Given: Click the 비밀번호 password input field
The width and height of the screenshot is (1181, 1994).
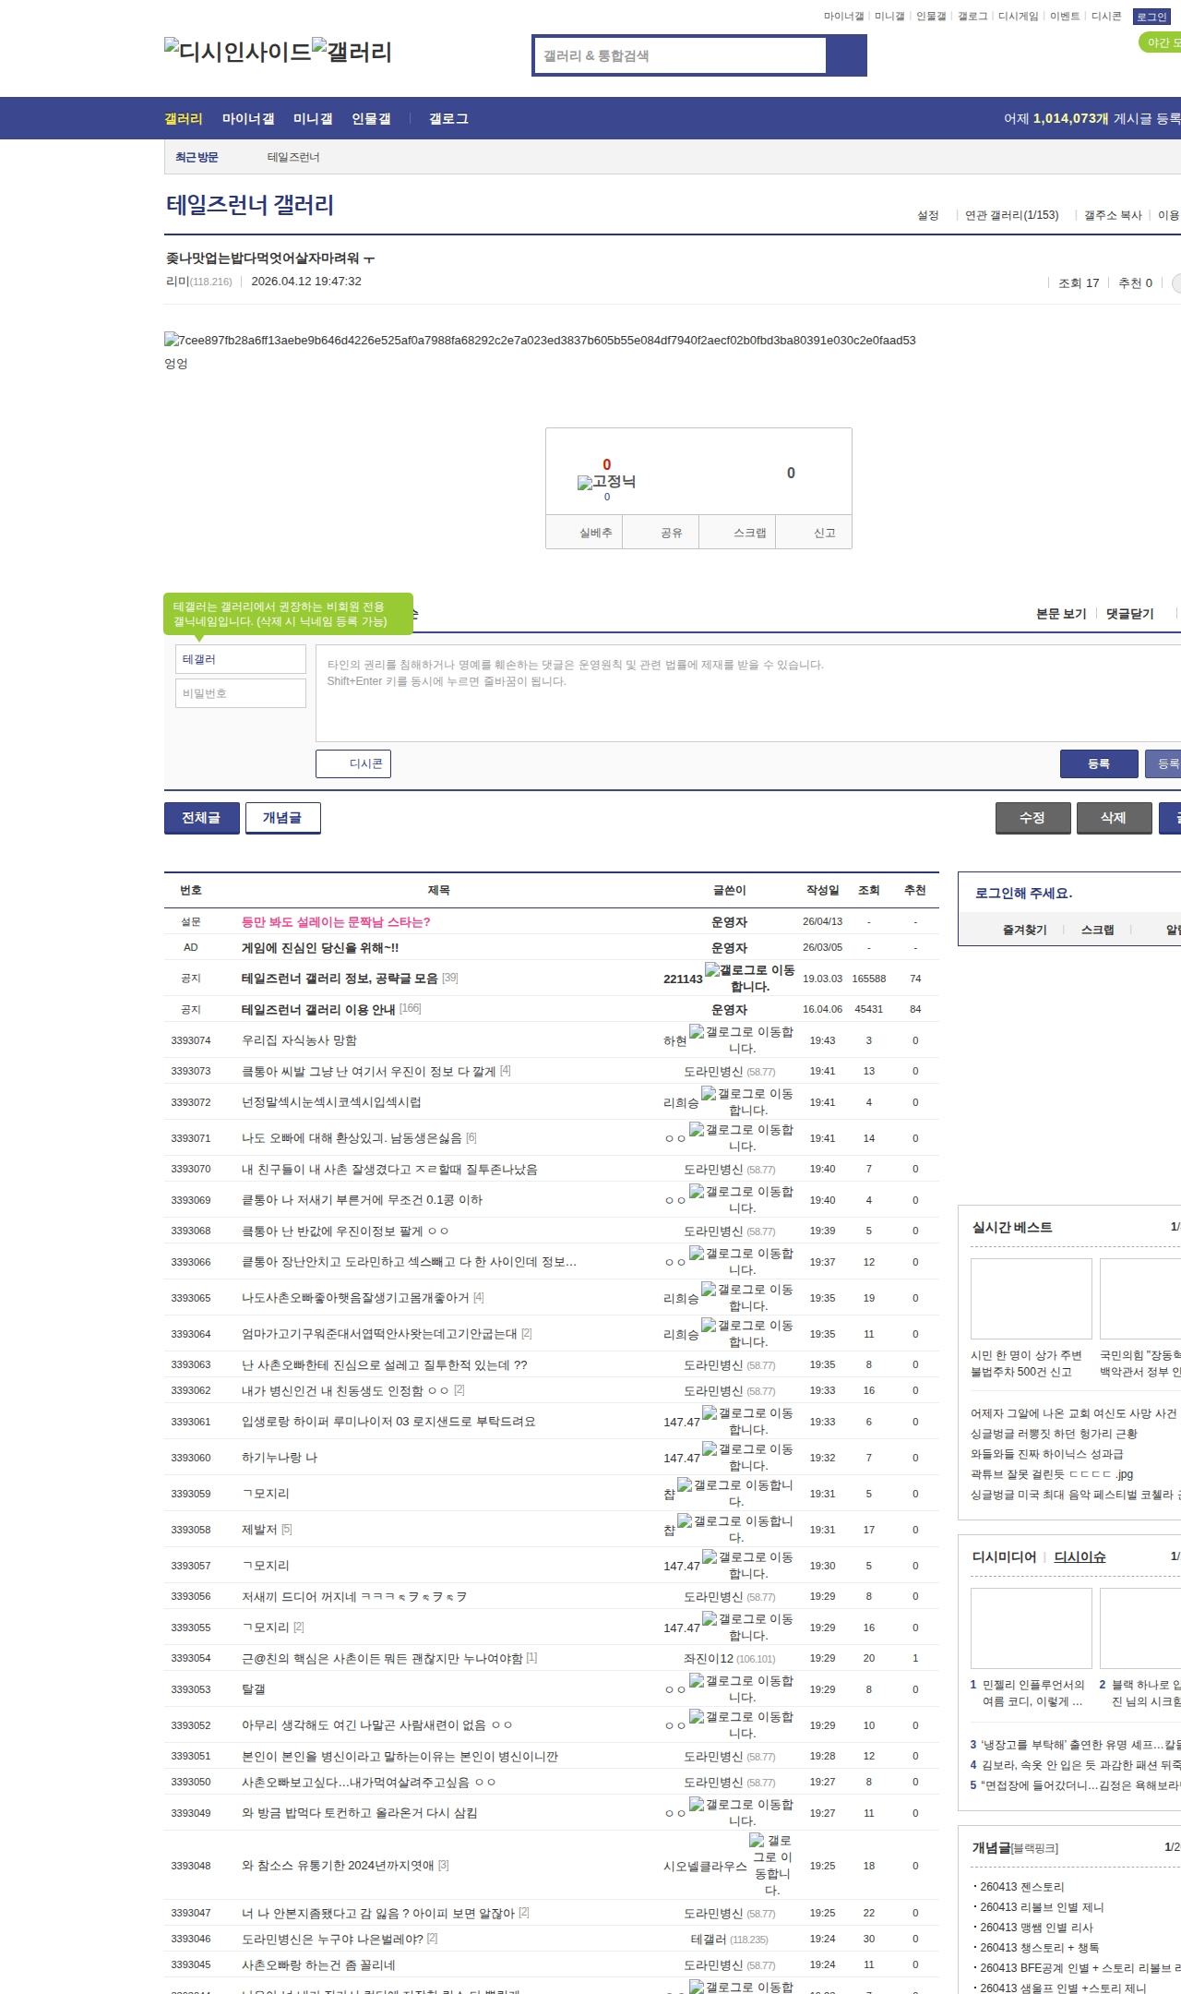Looking at the screenshot, I should 241,693.
